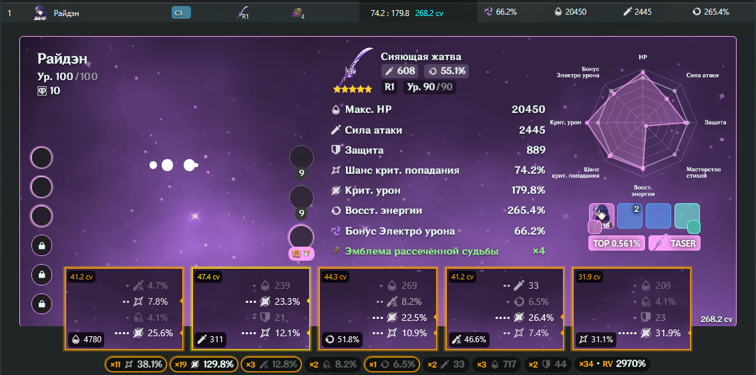Click the elemental burst talent with level 13

coord(301,237)
